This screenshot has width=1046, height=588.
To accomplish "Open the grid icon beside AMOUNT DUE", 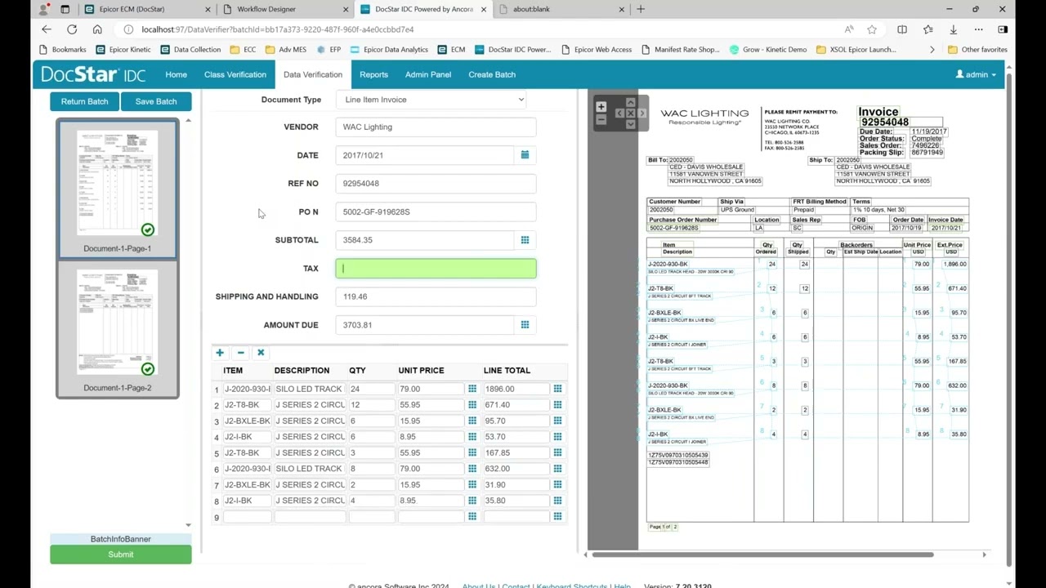I will pyautogui.click(x=525, y=325).
